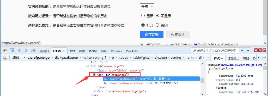
Task: Click the break on mutate icon
Action: (x=5, y=58)
